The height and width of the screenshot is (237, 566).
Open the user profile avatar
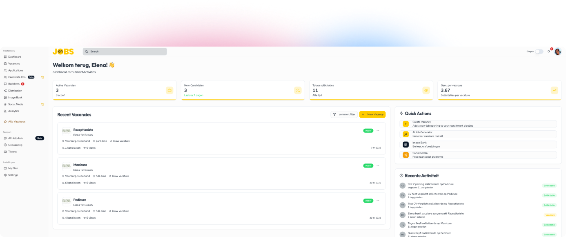click(x=557, y=51)
